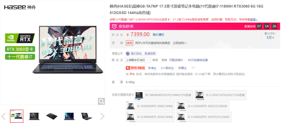
Task: Click the Hasee 神舟 brand logo
Action: click(x=20, y=7)
